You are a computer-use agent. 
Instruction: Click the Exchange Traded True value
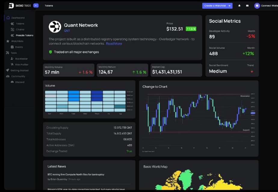pos(129,151)
